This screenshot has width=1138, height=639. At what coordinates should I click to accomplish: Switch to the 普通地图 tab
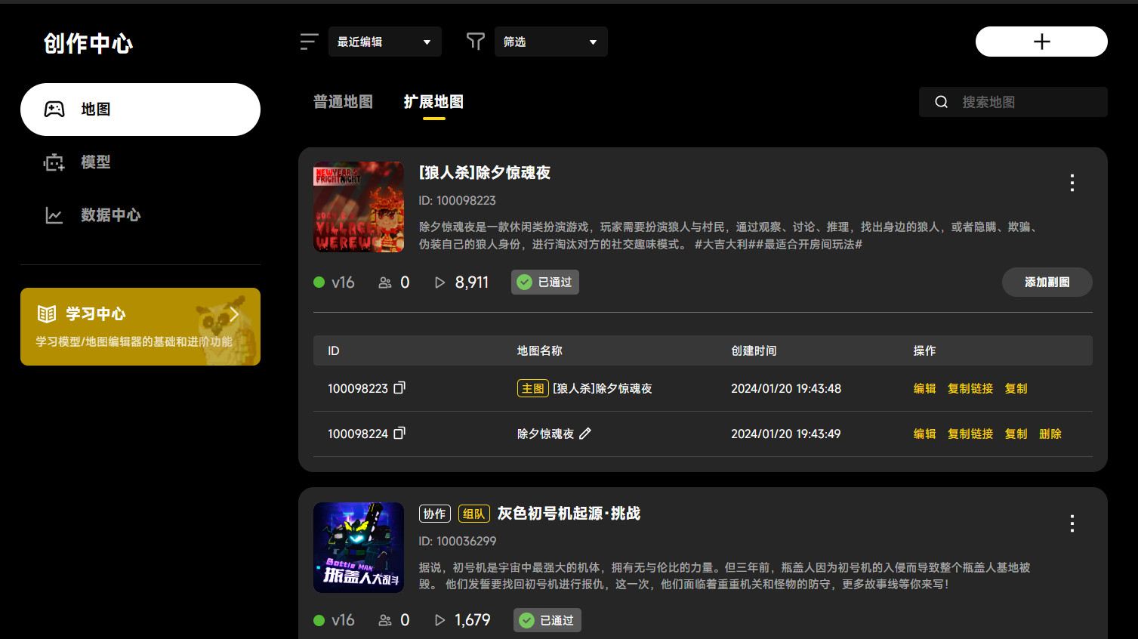343,102
